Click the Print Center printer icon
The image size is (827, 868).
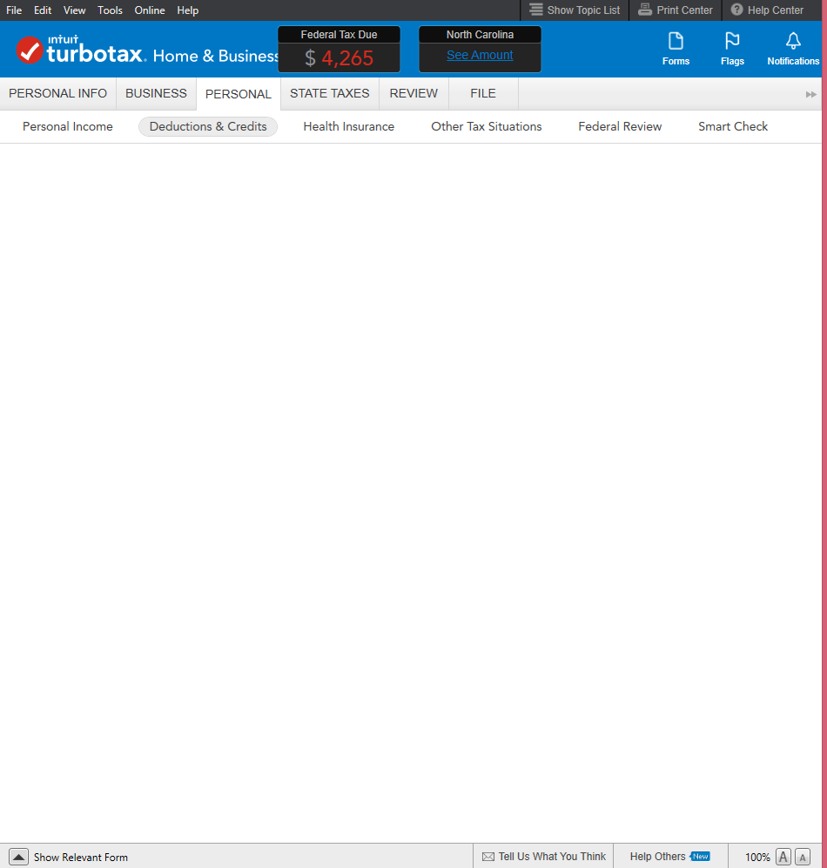coord(645,10)
